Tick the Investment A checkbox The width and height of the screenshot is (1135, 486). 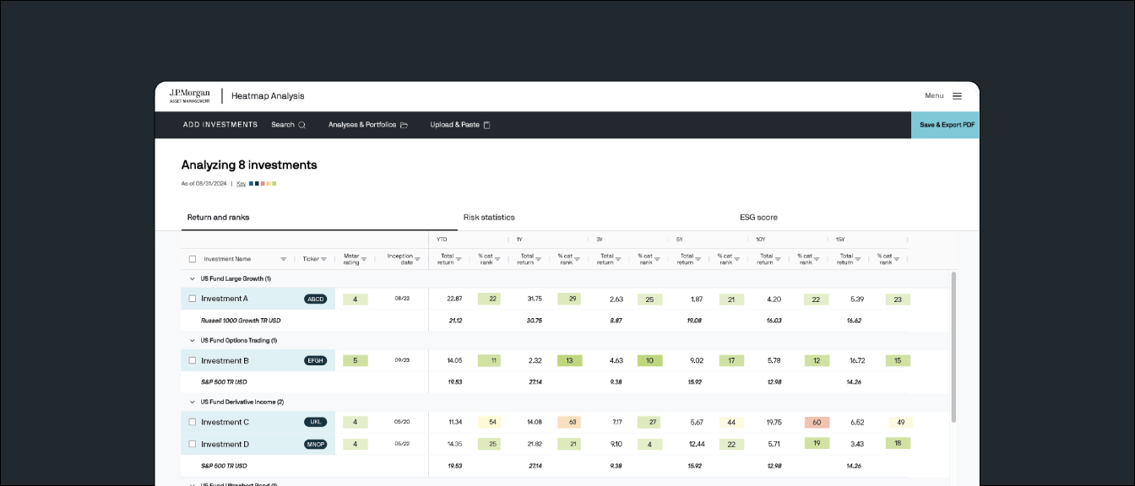point(193,299)
